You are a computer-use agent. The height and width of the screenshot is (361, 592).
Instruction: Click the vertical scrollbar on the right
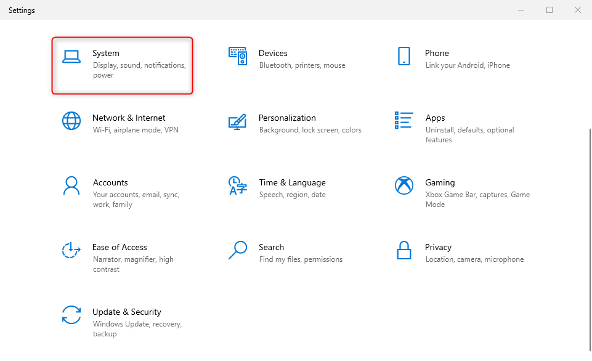(x=590, y=240)
